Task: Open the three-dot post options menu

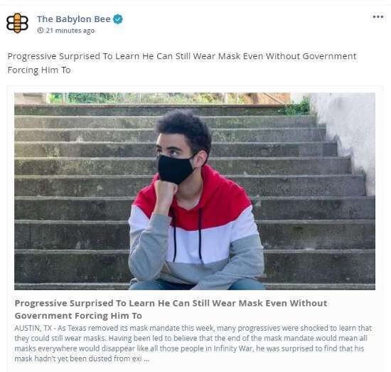Action: (377, 17)
